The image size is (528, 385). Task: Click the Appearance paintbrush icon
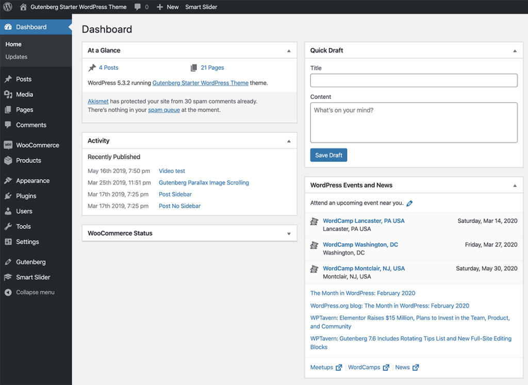tap(8, 181)
